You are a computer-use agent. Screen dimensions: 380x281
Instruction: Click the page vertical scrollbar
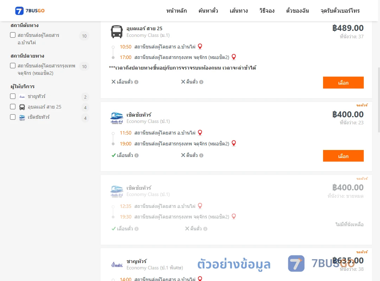click(x=379, y=100)
